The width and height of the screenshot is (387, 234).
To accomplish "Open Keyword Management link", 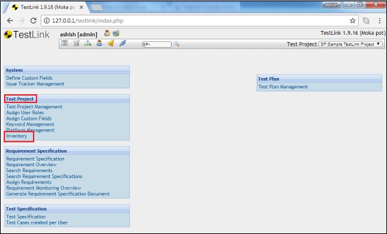I will tap(30, 124).
